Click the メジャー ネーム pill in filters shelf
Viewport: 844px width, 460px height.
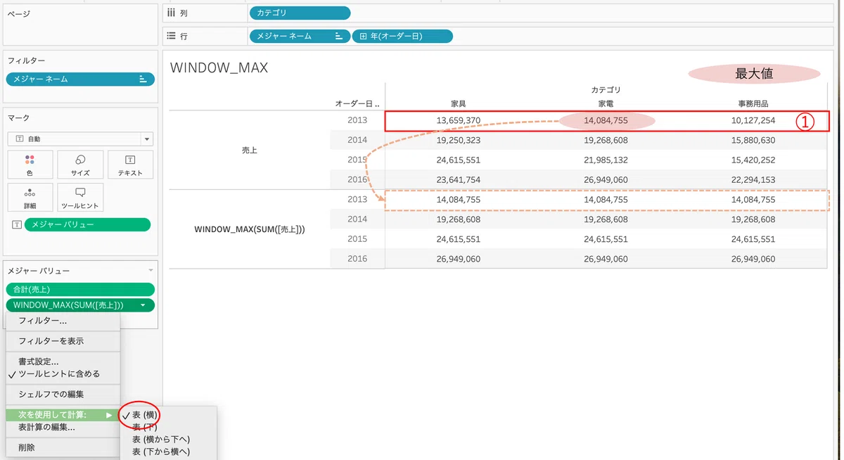80,79
